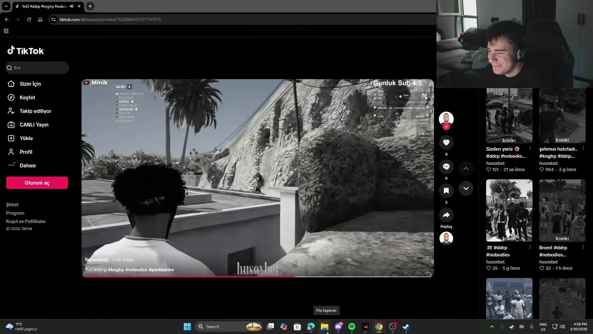Open Windows Start menu

[x=187, y=327]
